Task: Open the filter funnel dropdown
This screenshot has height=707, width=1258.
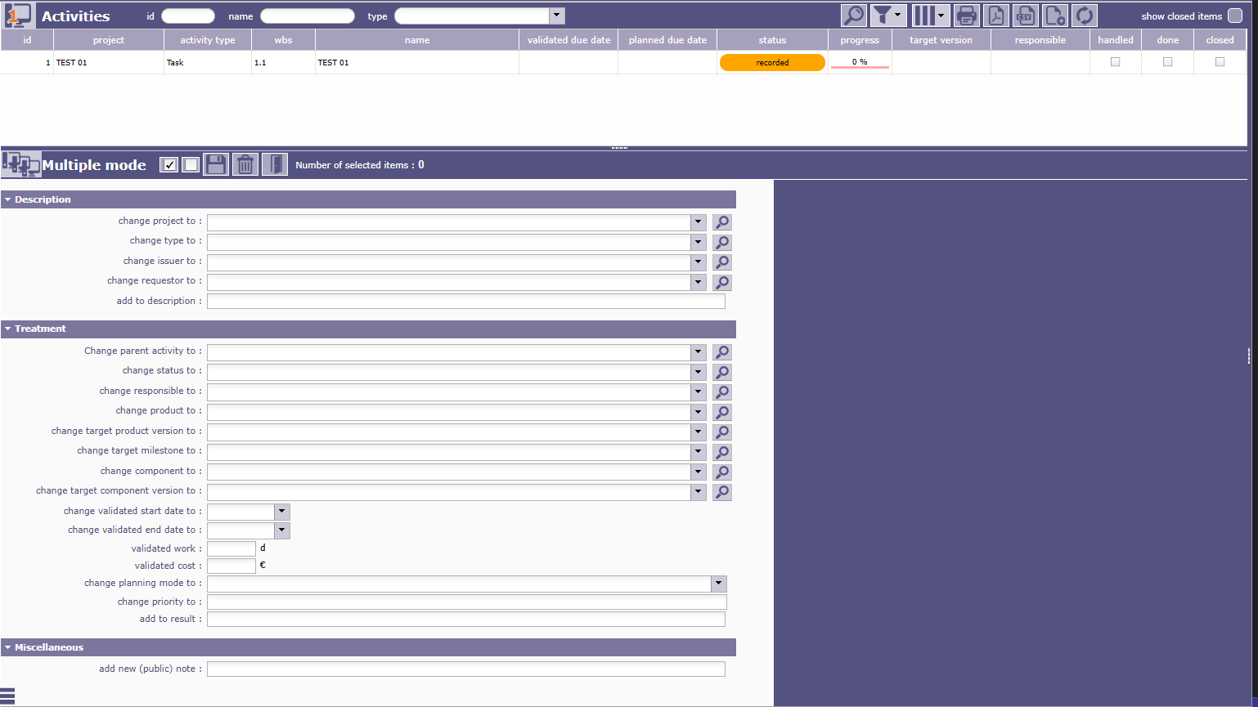Action: pyautogui.click(x=887, y=16)
